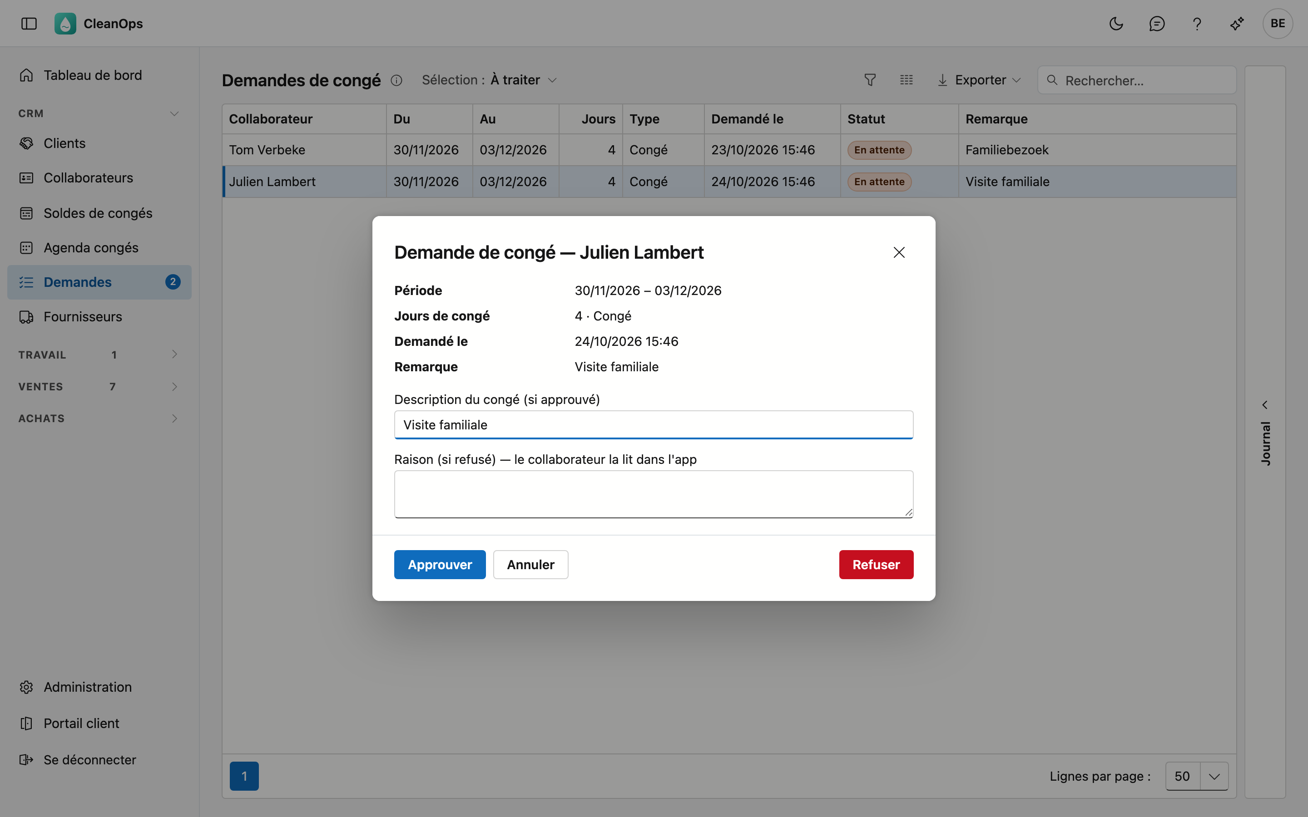Toggle the sidebar panel icon

(x=29, y=24)
